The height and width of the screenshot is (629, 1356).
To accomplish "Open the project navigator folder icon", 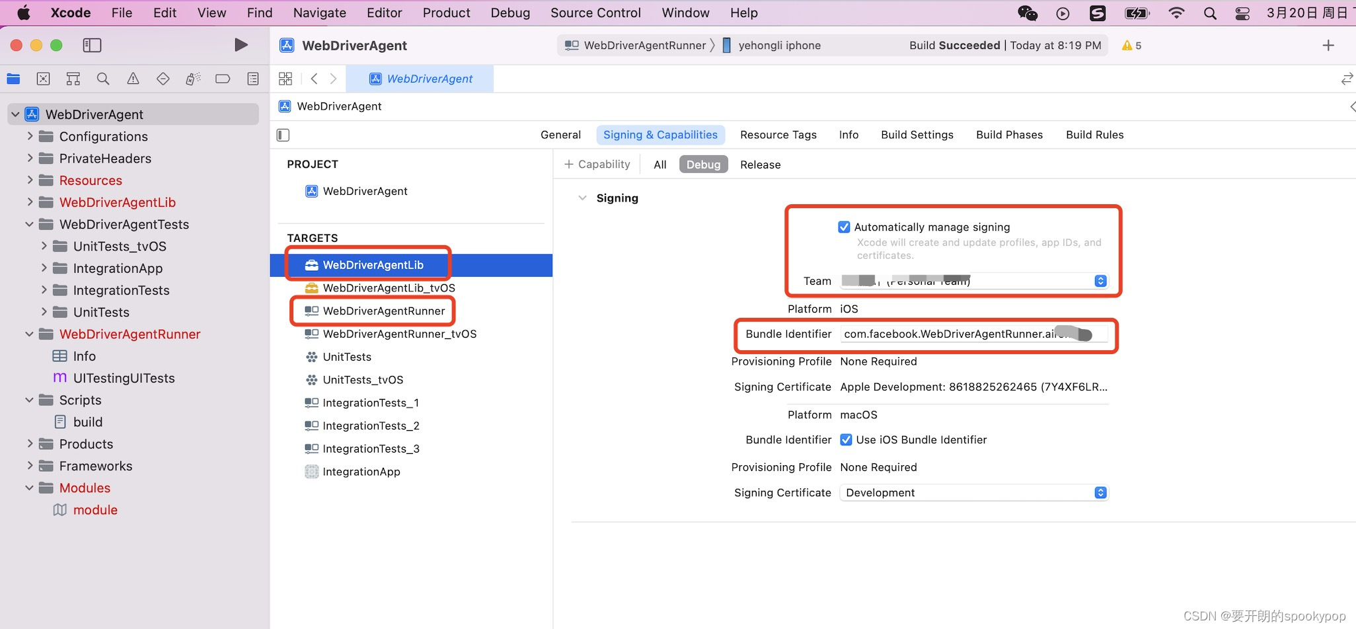I will (13, 79).
